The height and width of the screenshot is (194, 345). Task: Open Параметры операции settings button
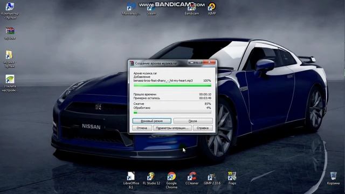pyautogui.click(x=172, y=128)
